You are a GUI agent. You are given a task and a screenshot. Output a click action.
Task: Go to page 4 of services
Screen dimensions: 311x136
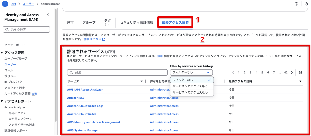(256, 73)
